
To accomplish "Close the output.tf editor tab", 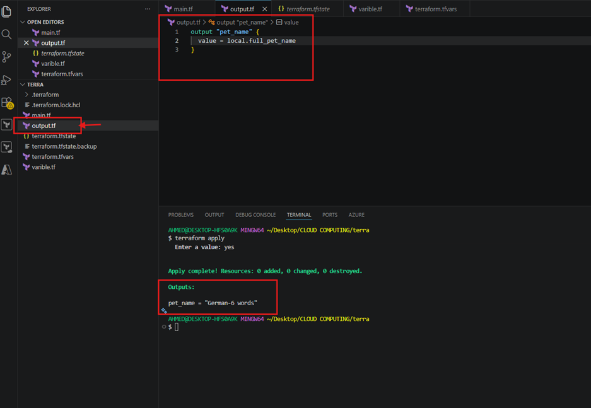I will tap(264, 9).
